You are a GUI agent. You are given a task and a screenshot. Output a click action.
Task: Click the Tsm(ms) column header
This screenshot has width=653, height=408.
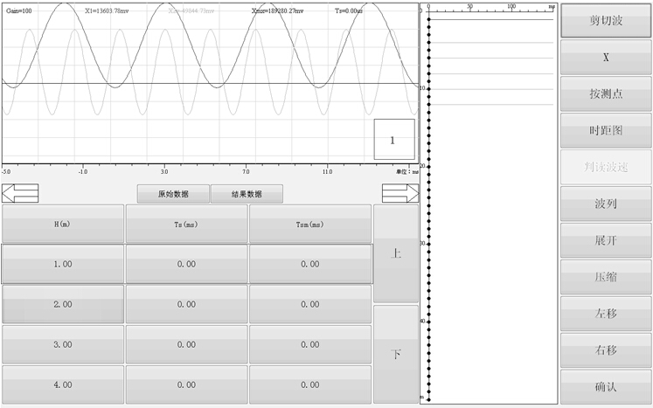[310, 225]
